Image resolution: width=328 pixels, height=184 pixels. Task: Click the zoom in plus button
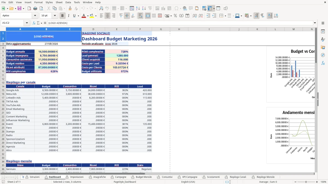317,182
